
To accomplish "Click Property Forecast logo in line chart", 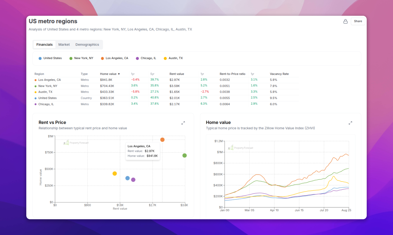I will (240, 148).
